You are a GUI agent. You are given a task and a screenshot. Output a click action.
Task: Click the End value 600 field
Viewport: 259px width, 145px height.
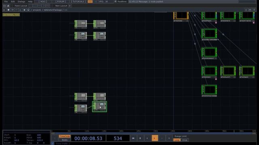click(39, 135)
